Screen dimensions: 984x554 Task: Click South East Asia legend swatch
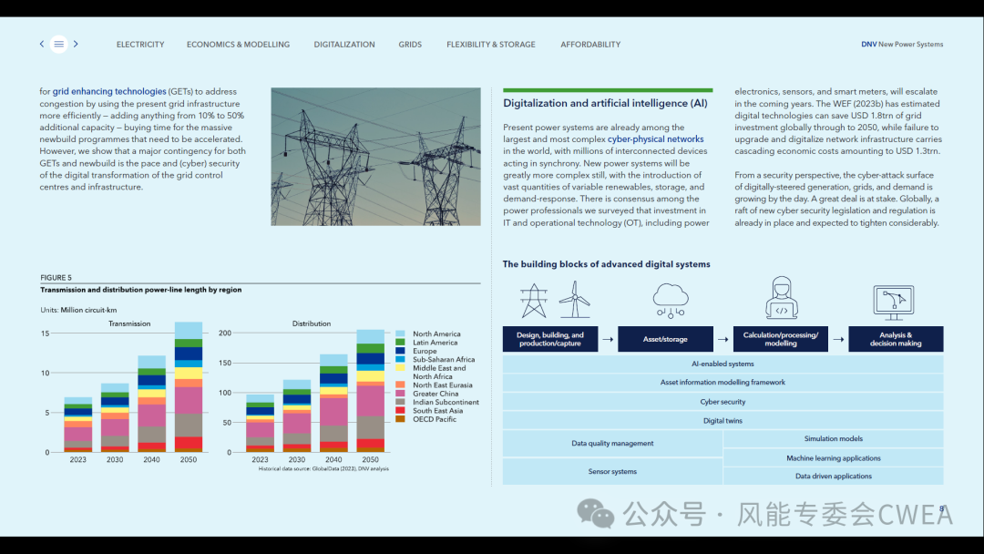[x=400, y=410]
